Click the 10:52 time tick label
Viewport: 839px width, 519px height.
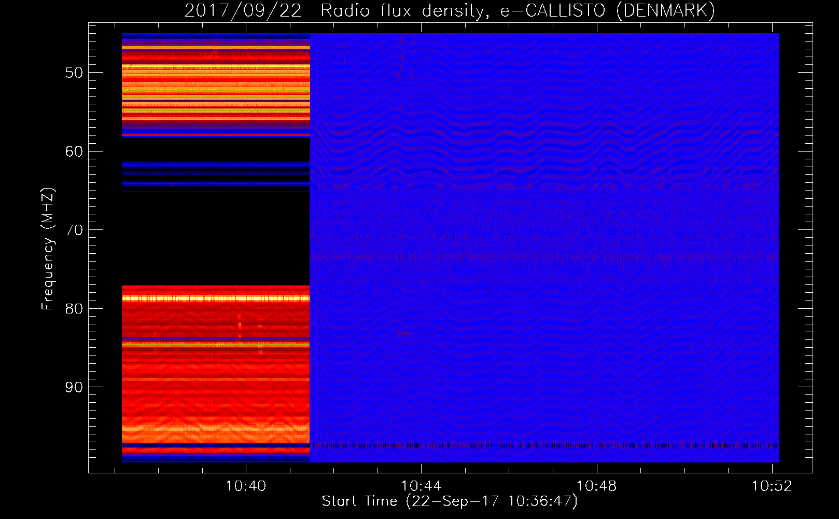pos(772,486)
